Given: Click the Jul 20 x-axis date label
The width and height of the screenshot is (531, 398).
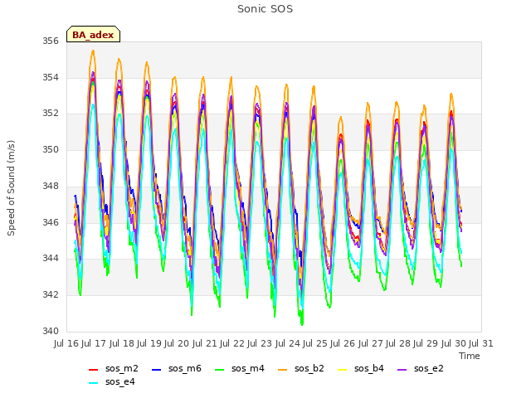Looking at the screenshot, I should click(x=177, y=344).
